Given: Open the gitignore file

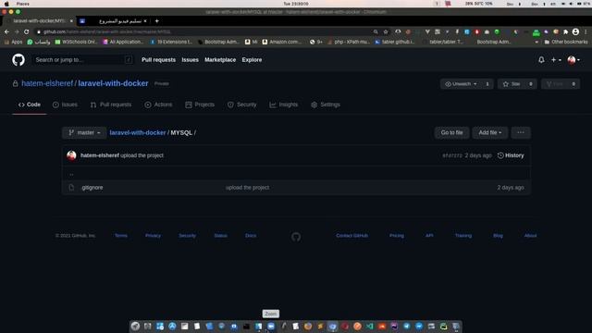Looking at the screenshot, I should [92, 187].
